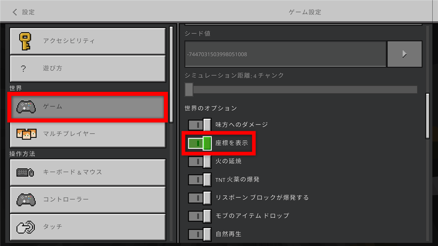Click the シード値 seed input field
Image resolution: width=438 pixels, height=246 pixels.
tap(285, 54)
